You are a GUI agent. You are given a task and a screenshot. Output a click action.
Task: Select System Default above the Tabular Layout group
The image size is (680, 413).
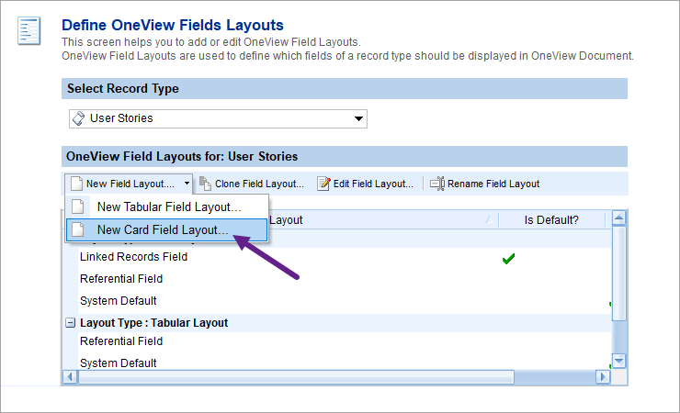pyautogui.click(x=345, y=301)
